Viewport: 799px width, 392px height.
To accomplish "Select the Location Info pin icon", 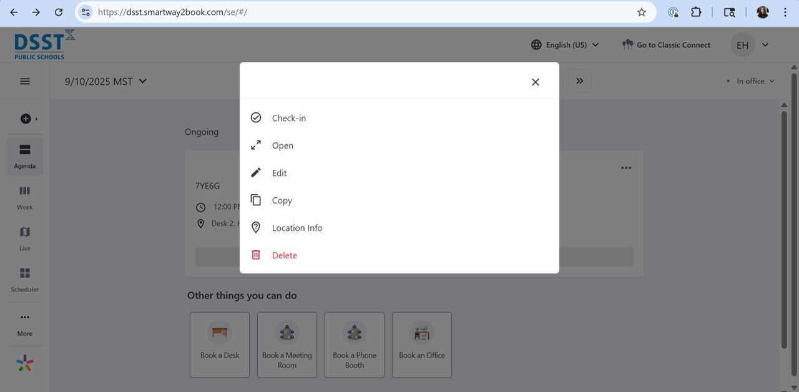I will (256, 228).
